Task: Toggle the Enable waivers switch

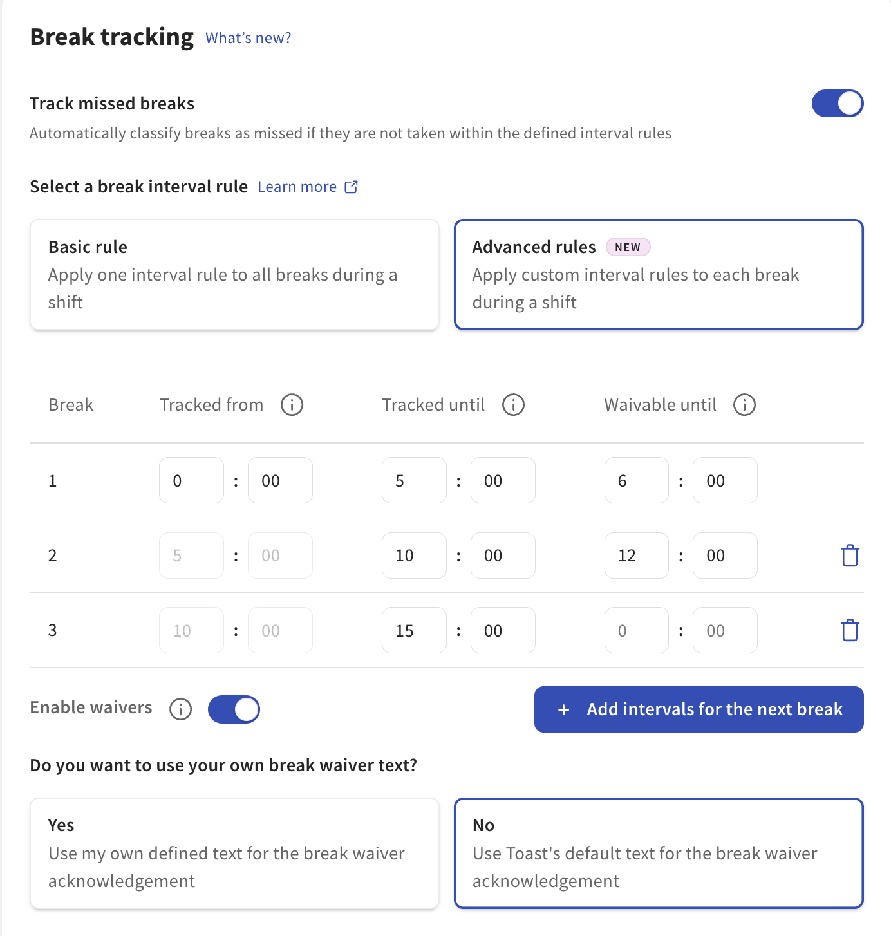Action: 234,709
